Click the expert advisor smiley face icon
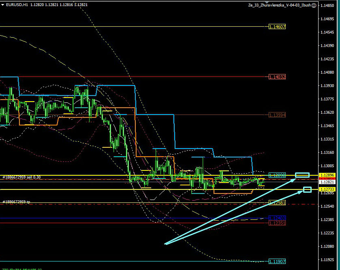Viewport: 340px width, 270px height. 314,5
